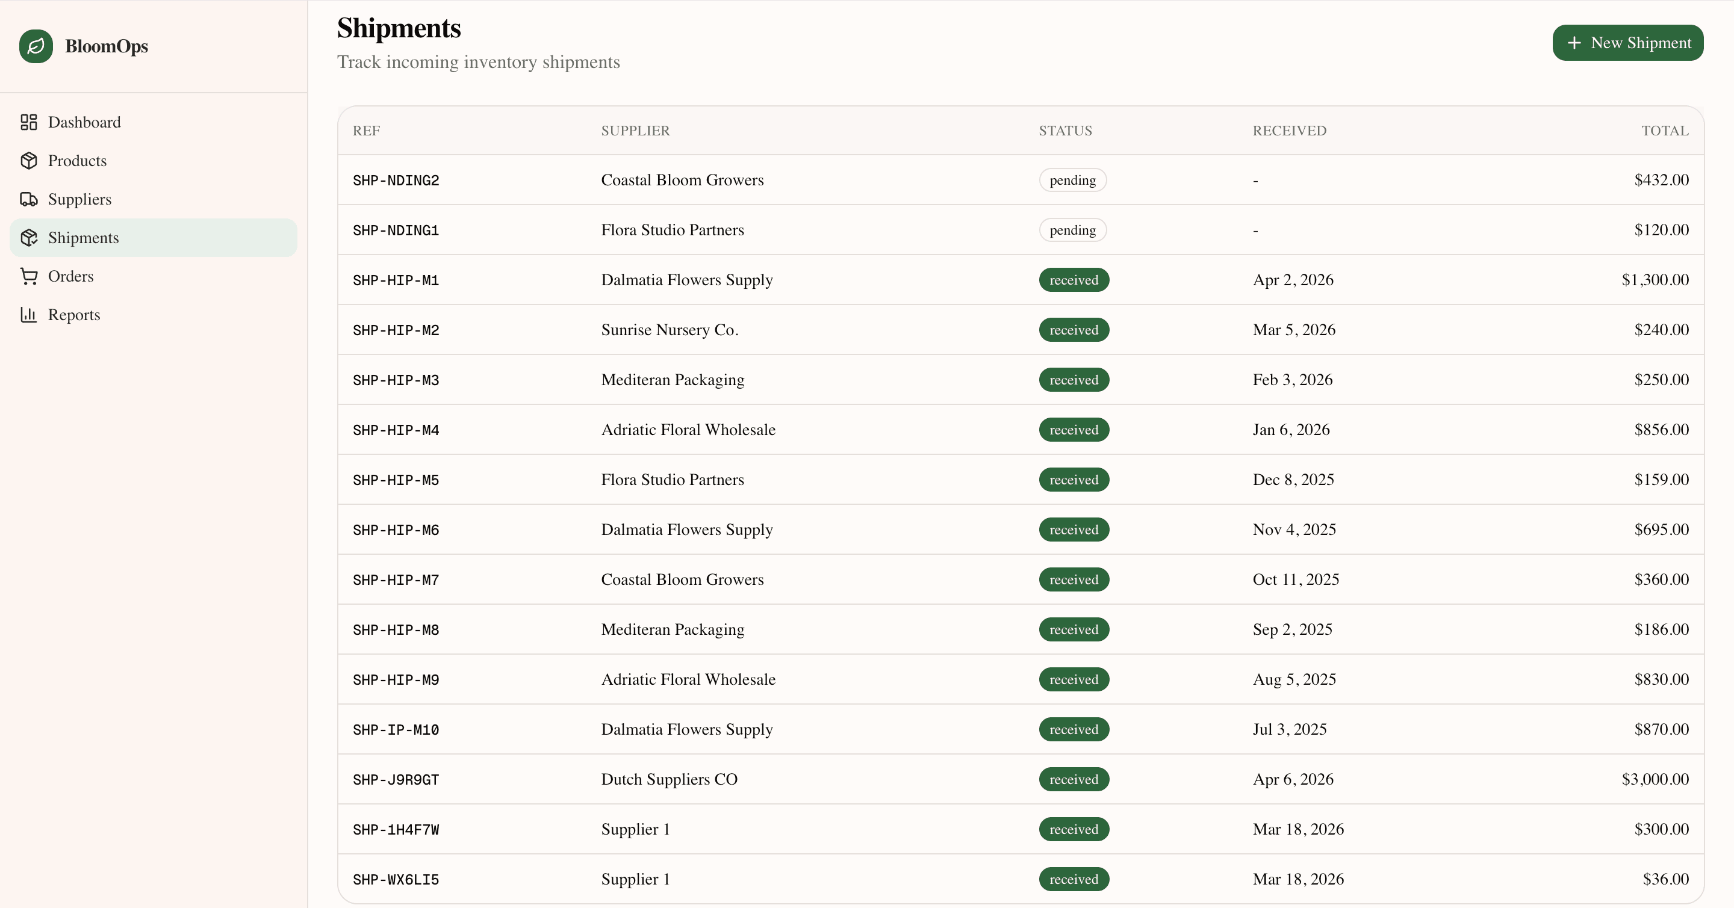Click the Reports bar chart icon
Viewport: 1734px width, 908px height.
[28, 315]
